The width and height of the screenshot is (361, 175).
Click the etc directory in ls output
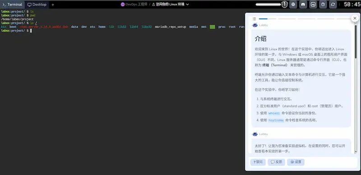click(x=93, y=27)
